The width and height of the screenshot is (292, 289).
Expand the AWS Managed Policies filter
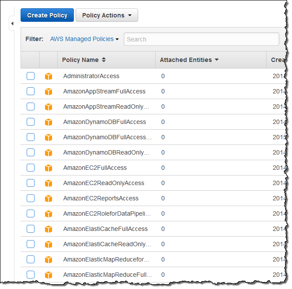84,39
